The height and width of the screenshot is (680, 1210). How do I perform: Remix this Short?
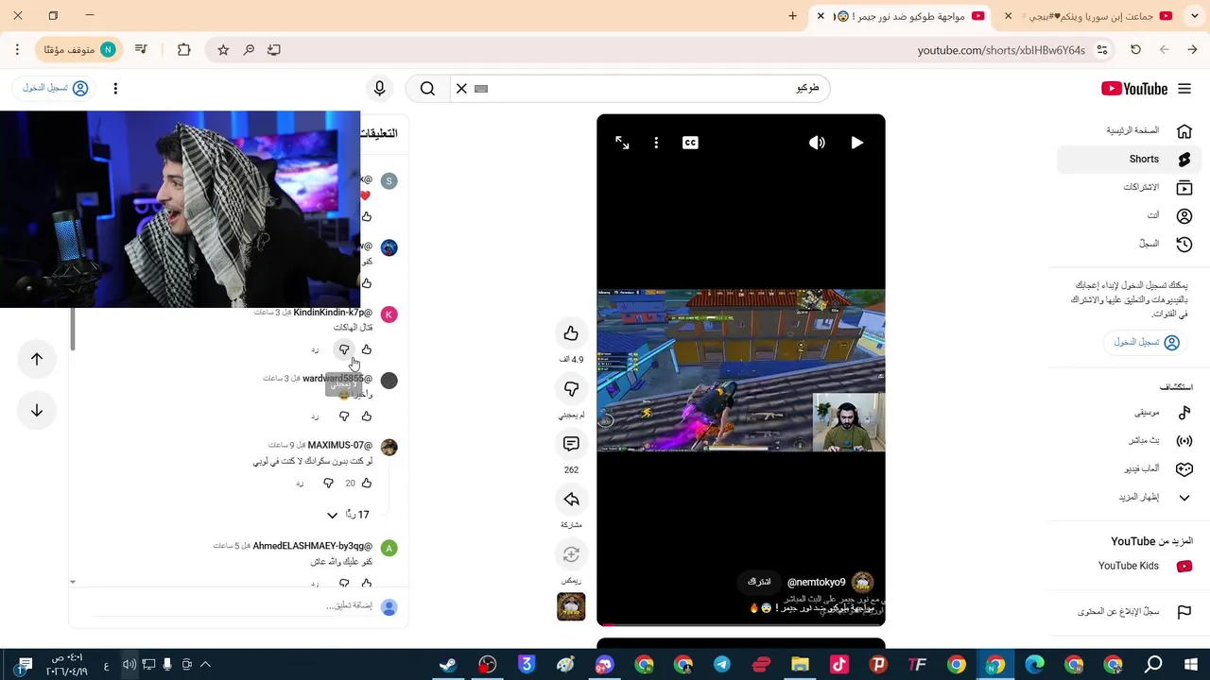[571, 554]
